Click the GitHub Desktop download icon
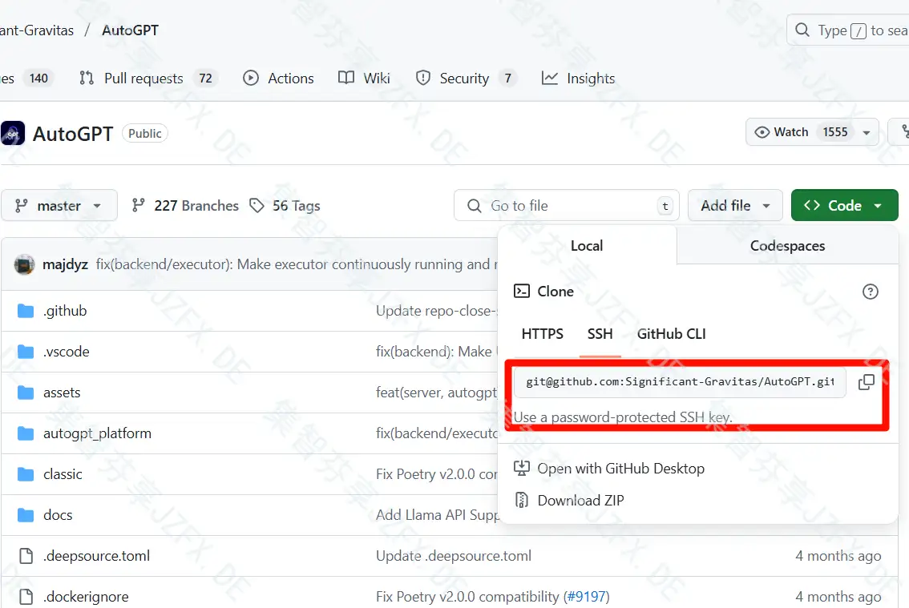Image resolution: width=909 pixels, height=608 pixels. point(522,469)
